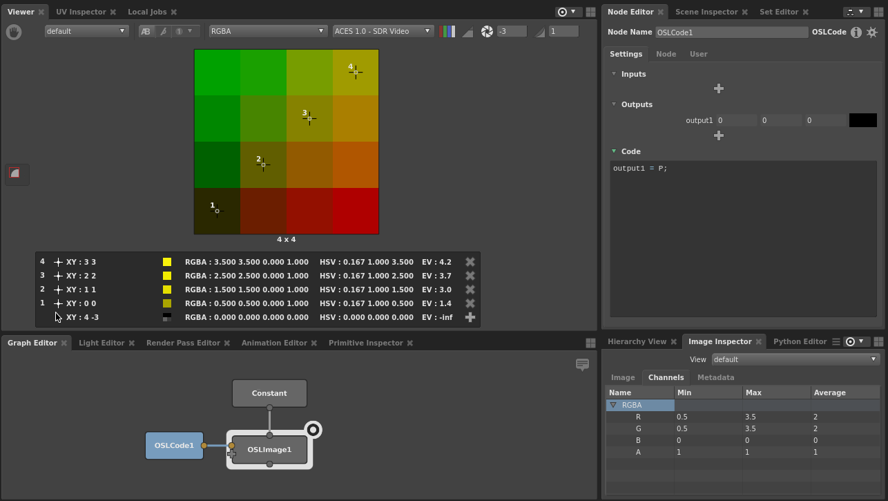The image size is (888, 501).
Task: Toggle the A/B image comparison button
Action: (146, 31)
